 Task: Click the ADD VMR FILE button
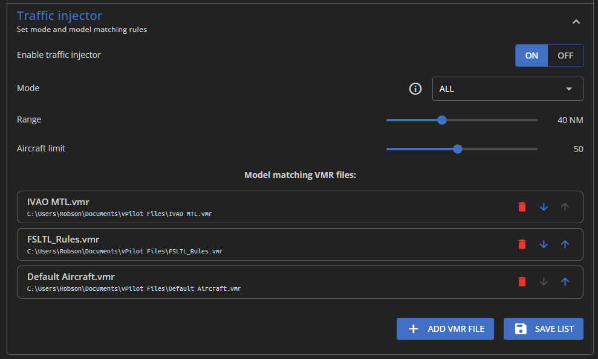point(445,329)
